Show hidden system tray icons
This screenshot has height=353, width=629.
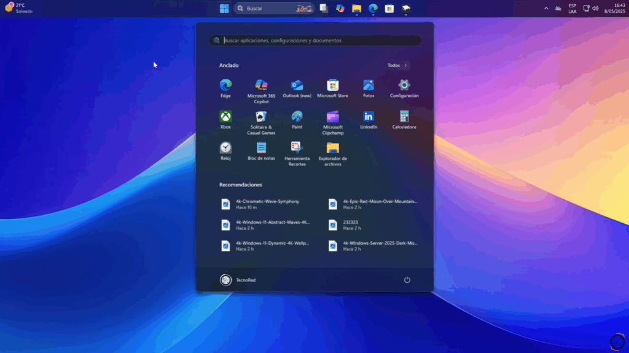coord(546,9)
